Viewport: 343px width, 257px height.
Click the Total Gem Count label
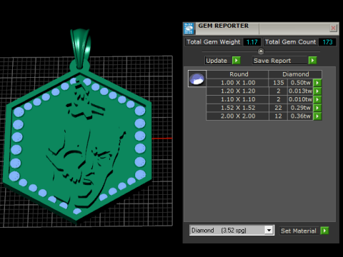[x=290, y=42]
